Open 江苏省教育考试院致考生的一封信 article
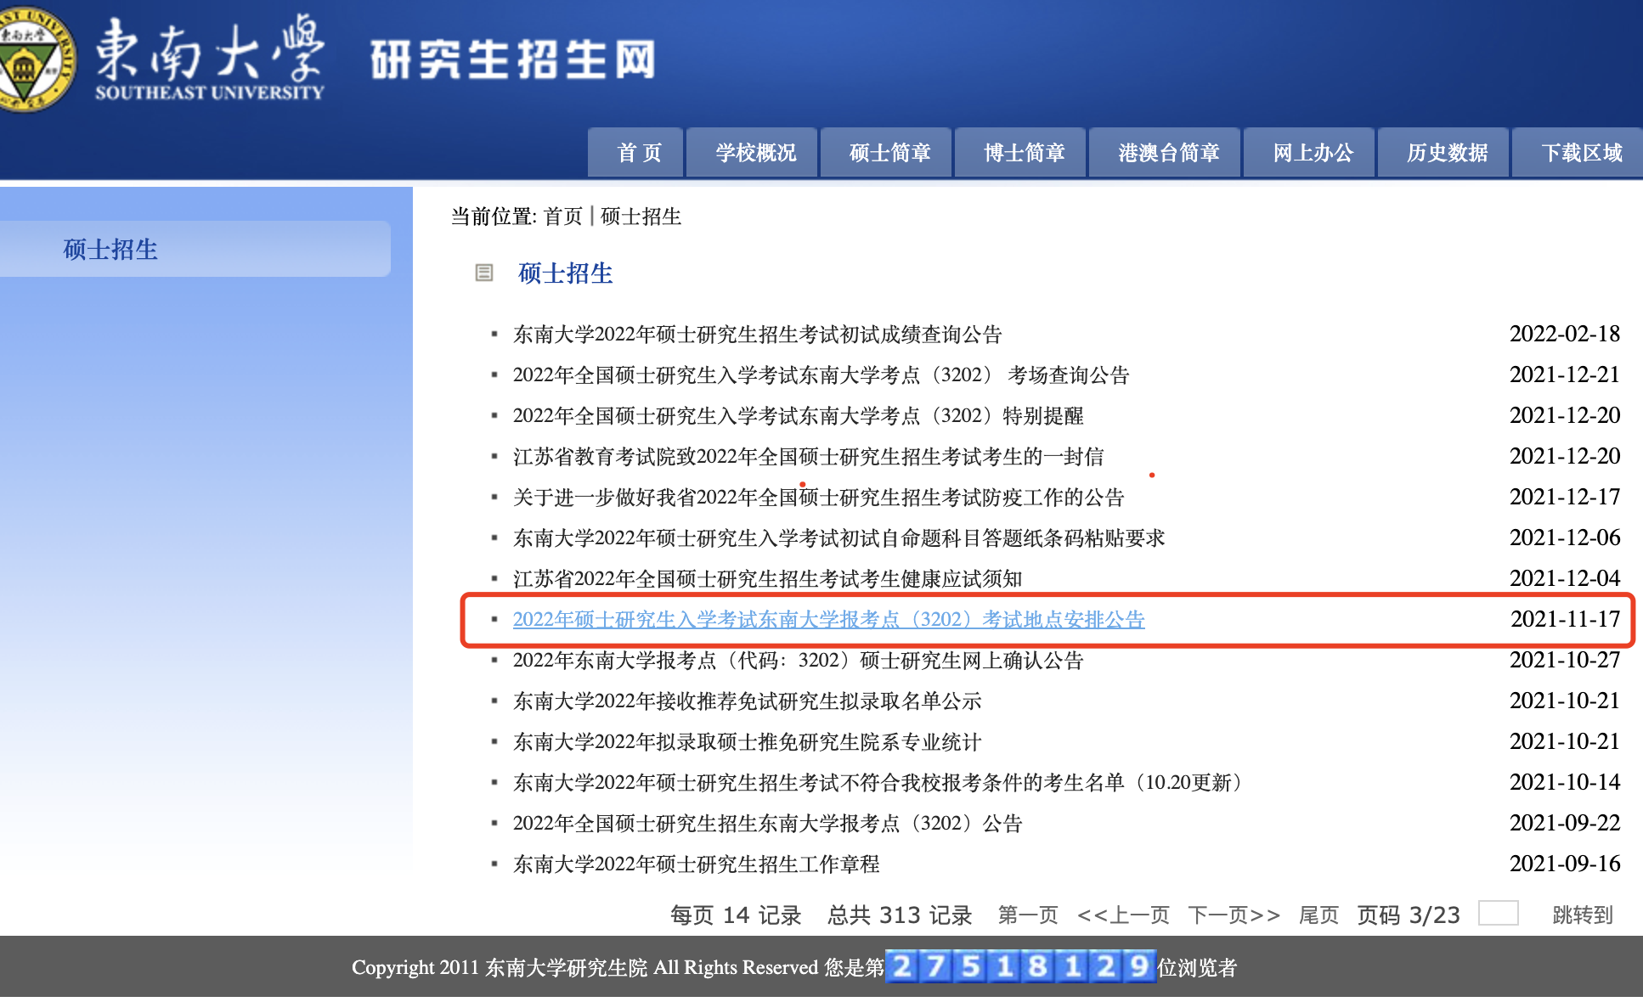Screen dimensions: 1643x1002 (808, 457)
